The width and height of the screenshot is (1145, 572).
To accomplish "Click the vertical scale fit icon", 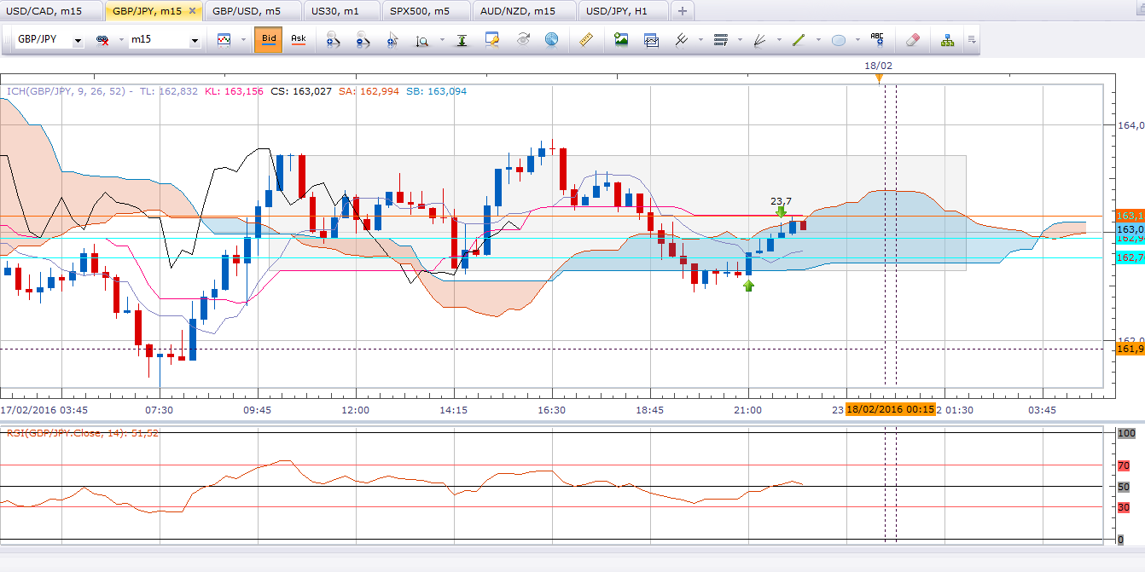I will (462, 39).
